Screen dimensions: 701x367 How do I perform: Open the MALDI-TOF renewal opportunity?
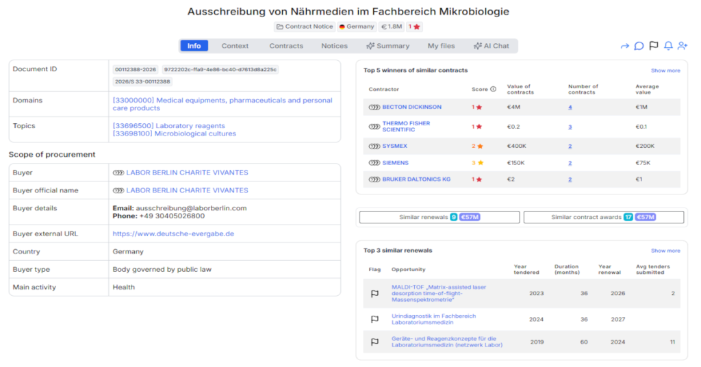tap(439, 294)
